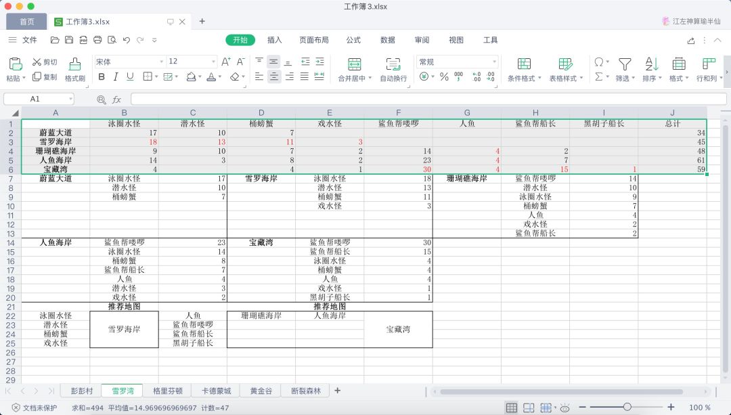Open the Formulas (公式) tab
The width and height of the screenshot is (731, 415).
pos(353,40)
